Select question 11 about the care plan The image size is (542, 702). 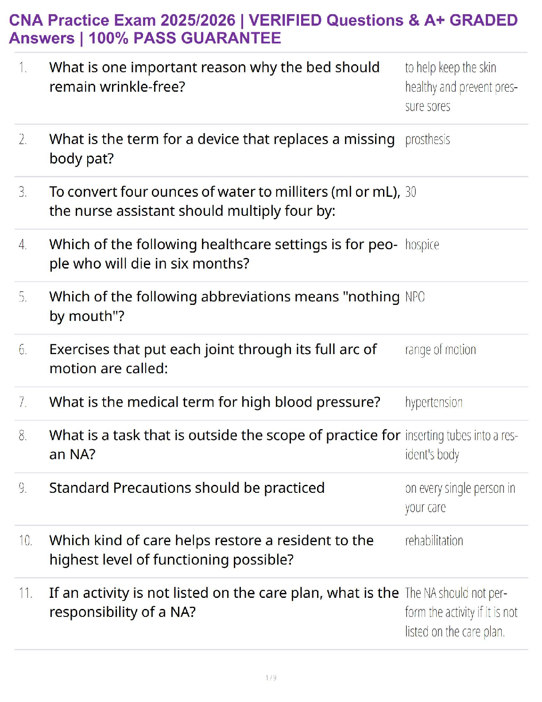(224, 602)
